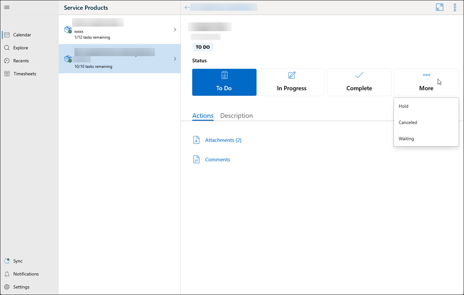This screenshot has width=464, height=295.
Task: Click product icon for 10/10 tasks item
Action: (x=68, y=59)
